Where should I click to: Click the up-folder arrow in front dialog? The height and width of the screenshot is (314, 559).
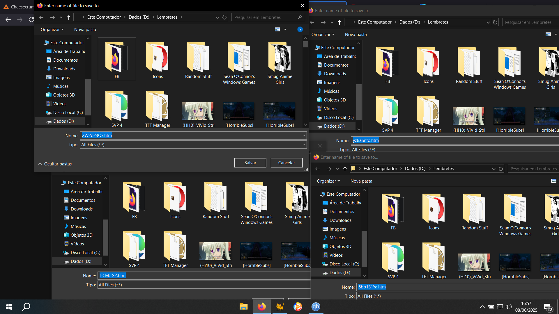coord(69,17)
